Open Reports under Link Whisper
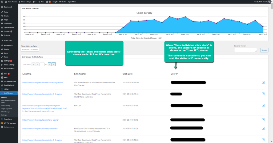 pos(4,97)
